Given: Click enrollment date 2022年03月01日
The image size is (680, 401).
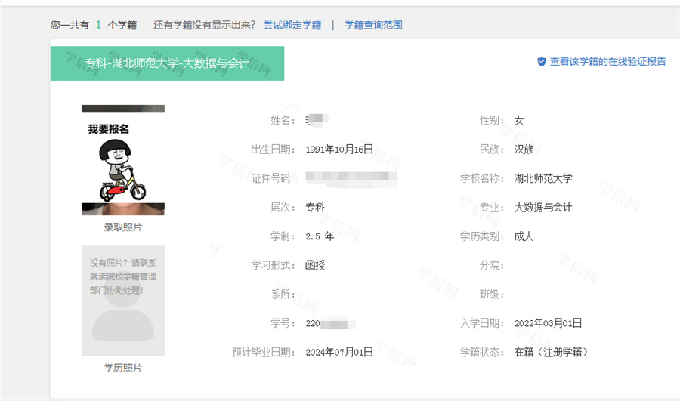Looking at the screenshot, I should [549, 323].
